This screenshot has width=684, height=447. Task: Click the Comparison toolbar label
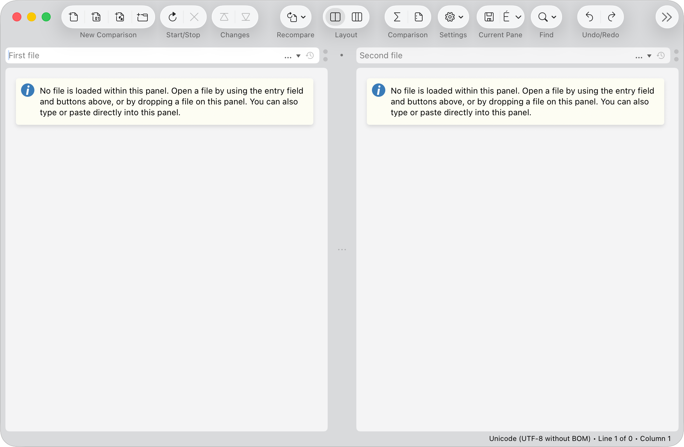(x=408, y=35)
